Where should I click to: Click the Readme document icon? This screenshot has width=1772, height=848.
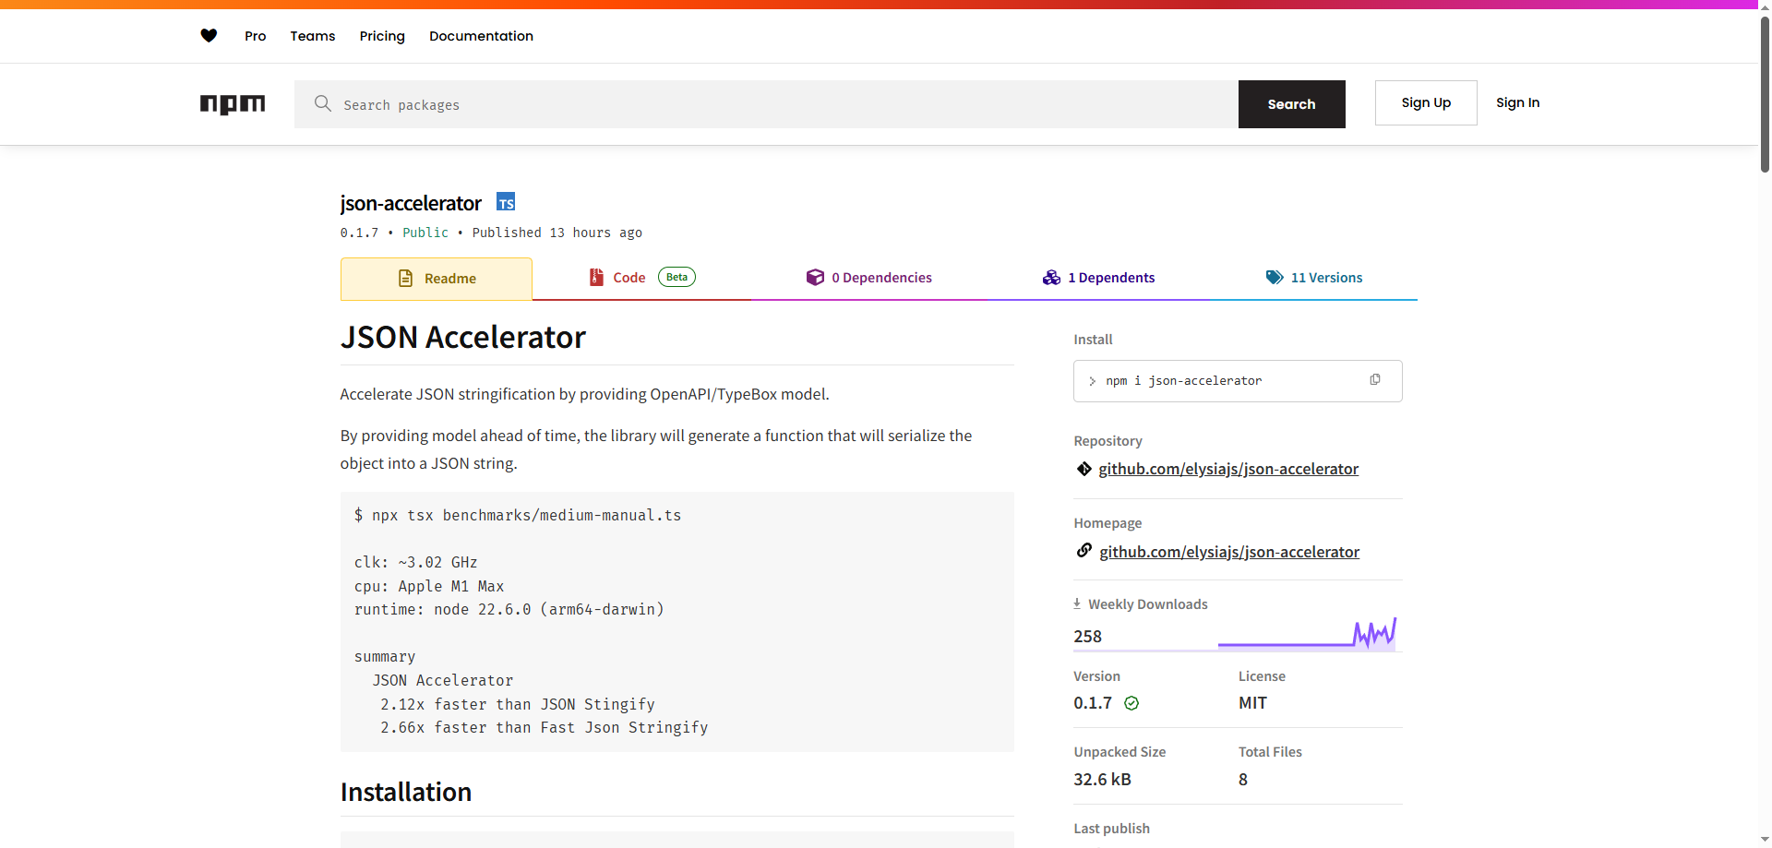[x=405, y=279]
